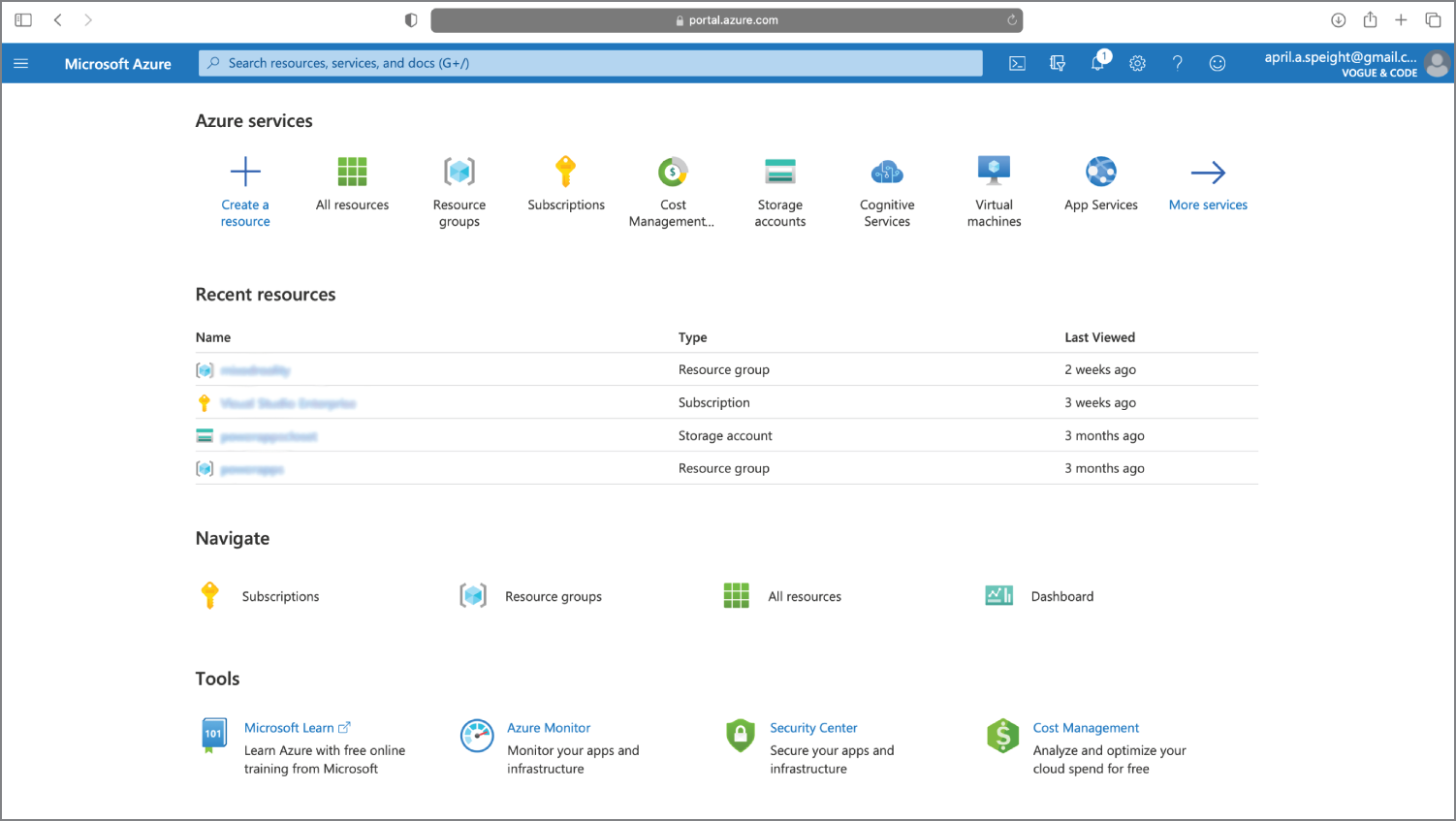
Task: Open the Notifications bell
Action: pos(1097,64)
